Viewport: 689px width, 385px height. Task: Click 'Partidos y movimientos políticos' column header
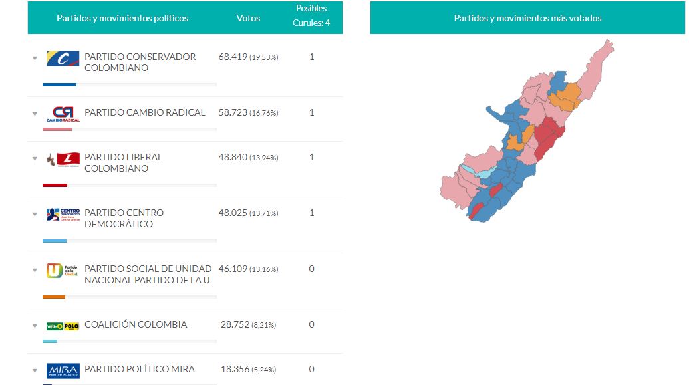click(x=122, y=18)
